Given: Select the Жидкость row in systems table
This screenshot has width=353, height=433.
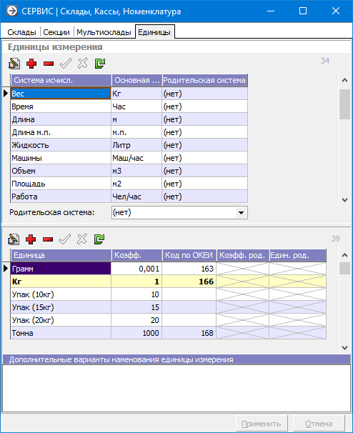Looking at the screenshot, I should [x=129, y=145].
